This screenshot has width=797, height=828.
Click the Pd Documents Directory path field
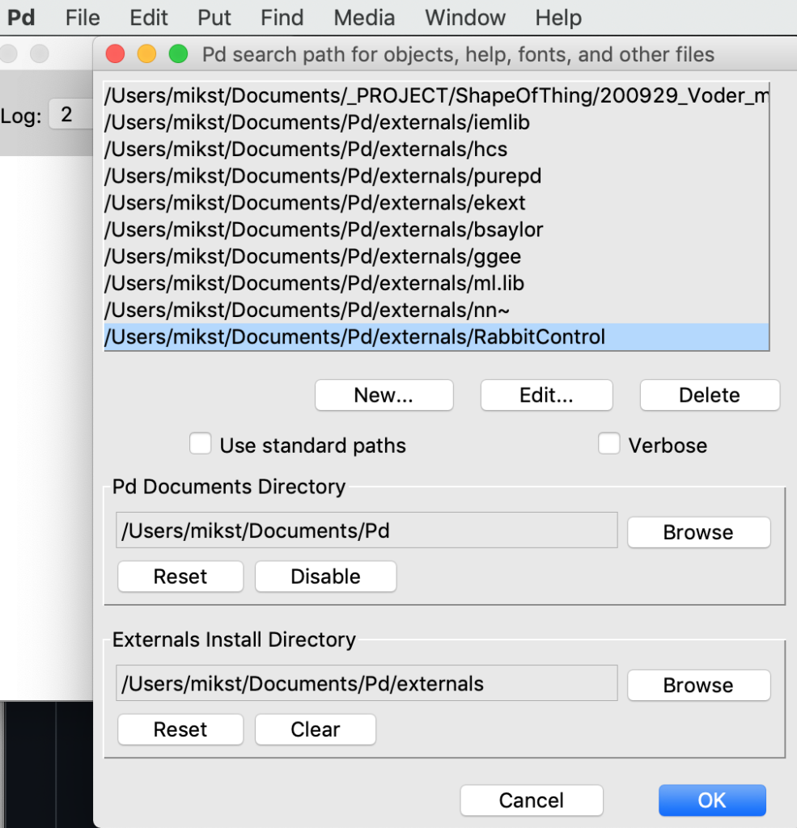coord(367,530)
